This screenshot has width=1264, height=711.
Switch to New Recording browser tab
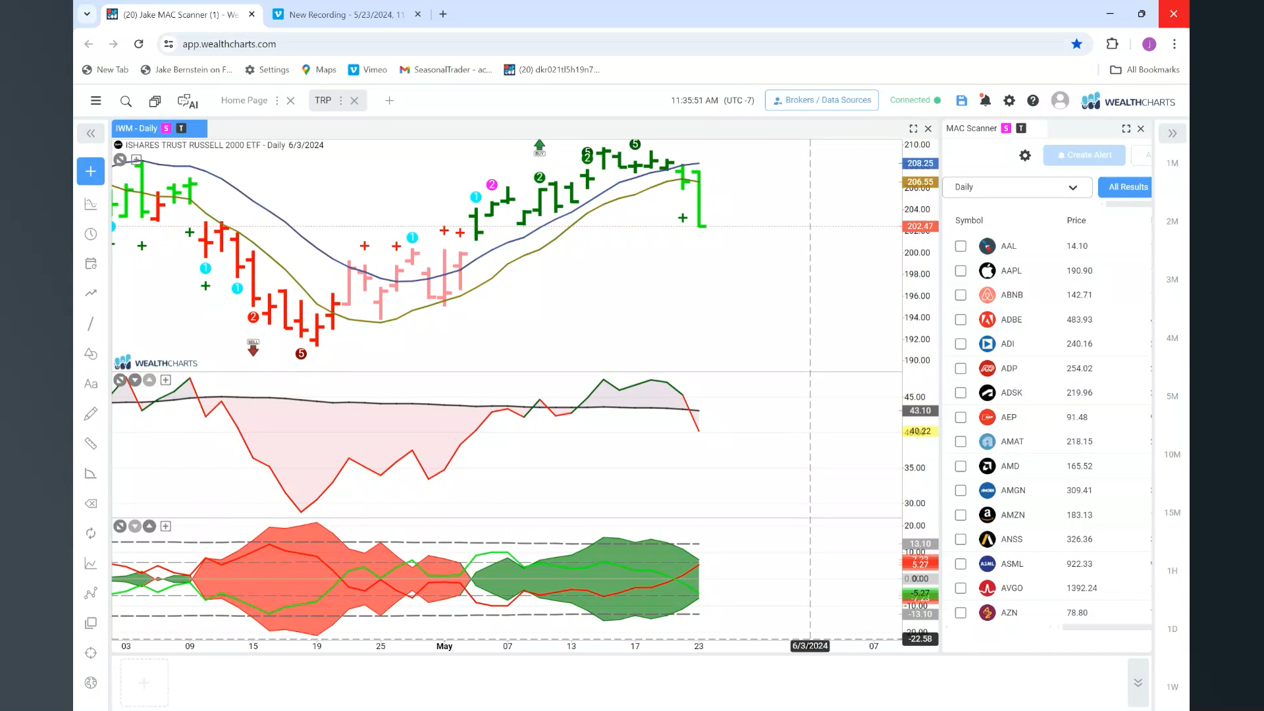point(347,14)
